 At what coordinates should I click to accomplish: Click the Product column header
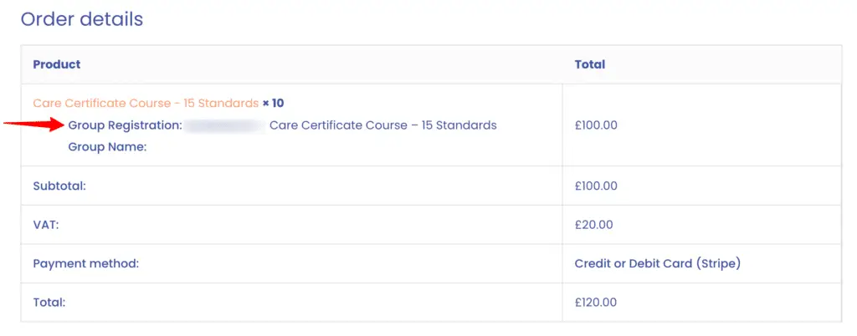click(57, 64)
